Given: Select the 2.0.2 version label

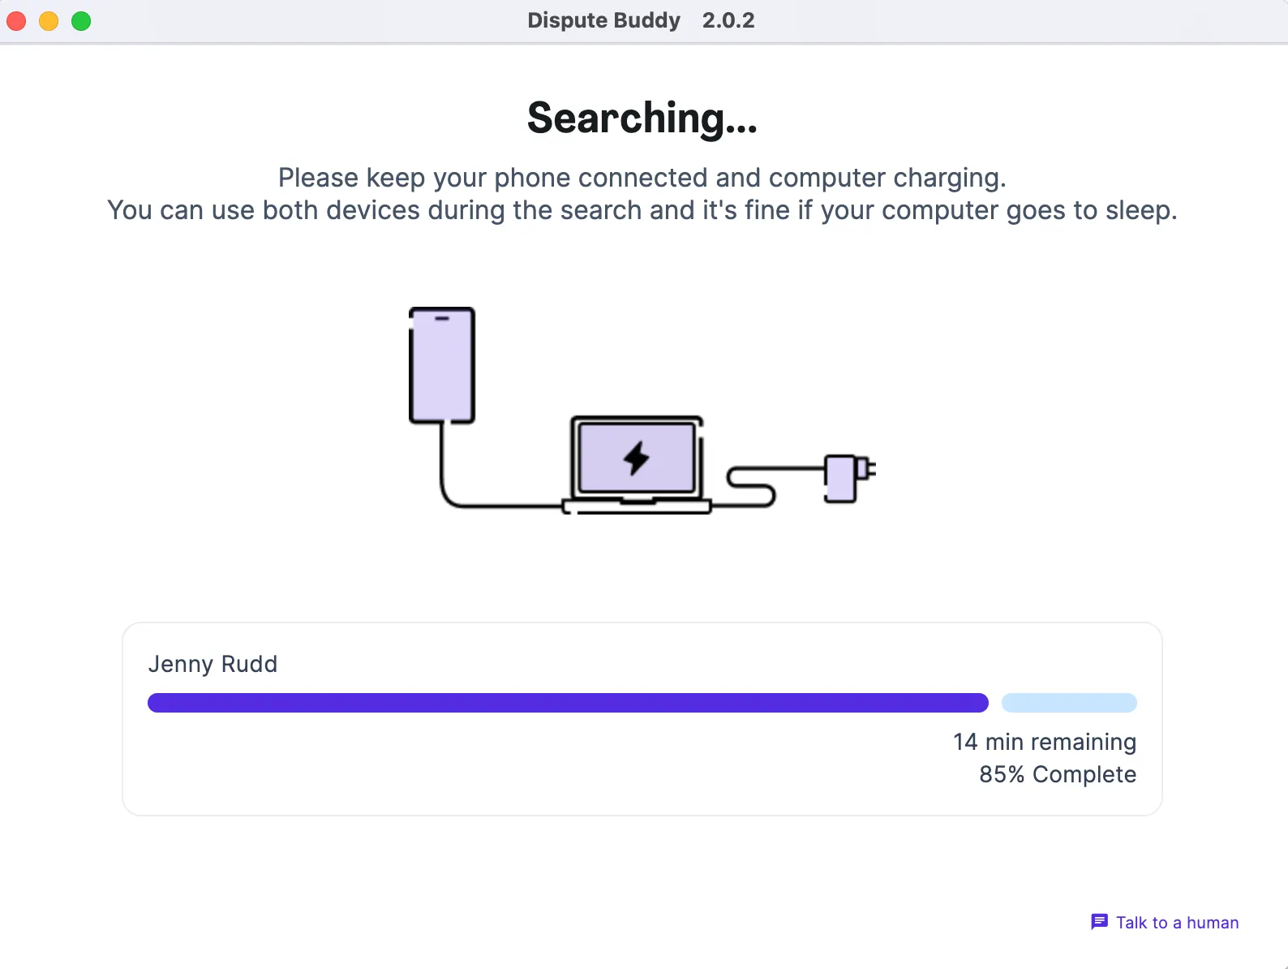Looking at the screenshot, I should click(x=728, y=20).
